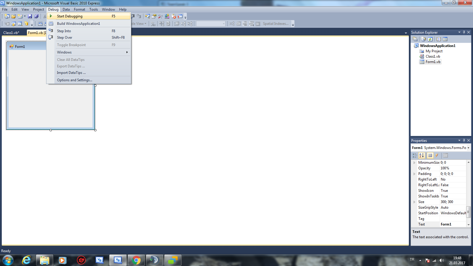Click the Tag property value field
473x266 pixels.
453,219
